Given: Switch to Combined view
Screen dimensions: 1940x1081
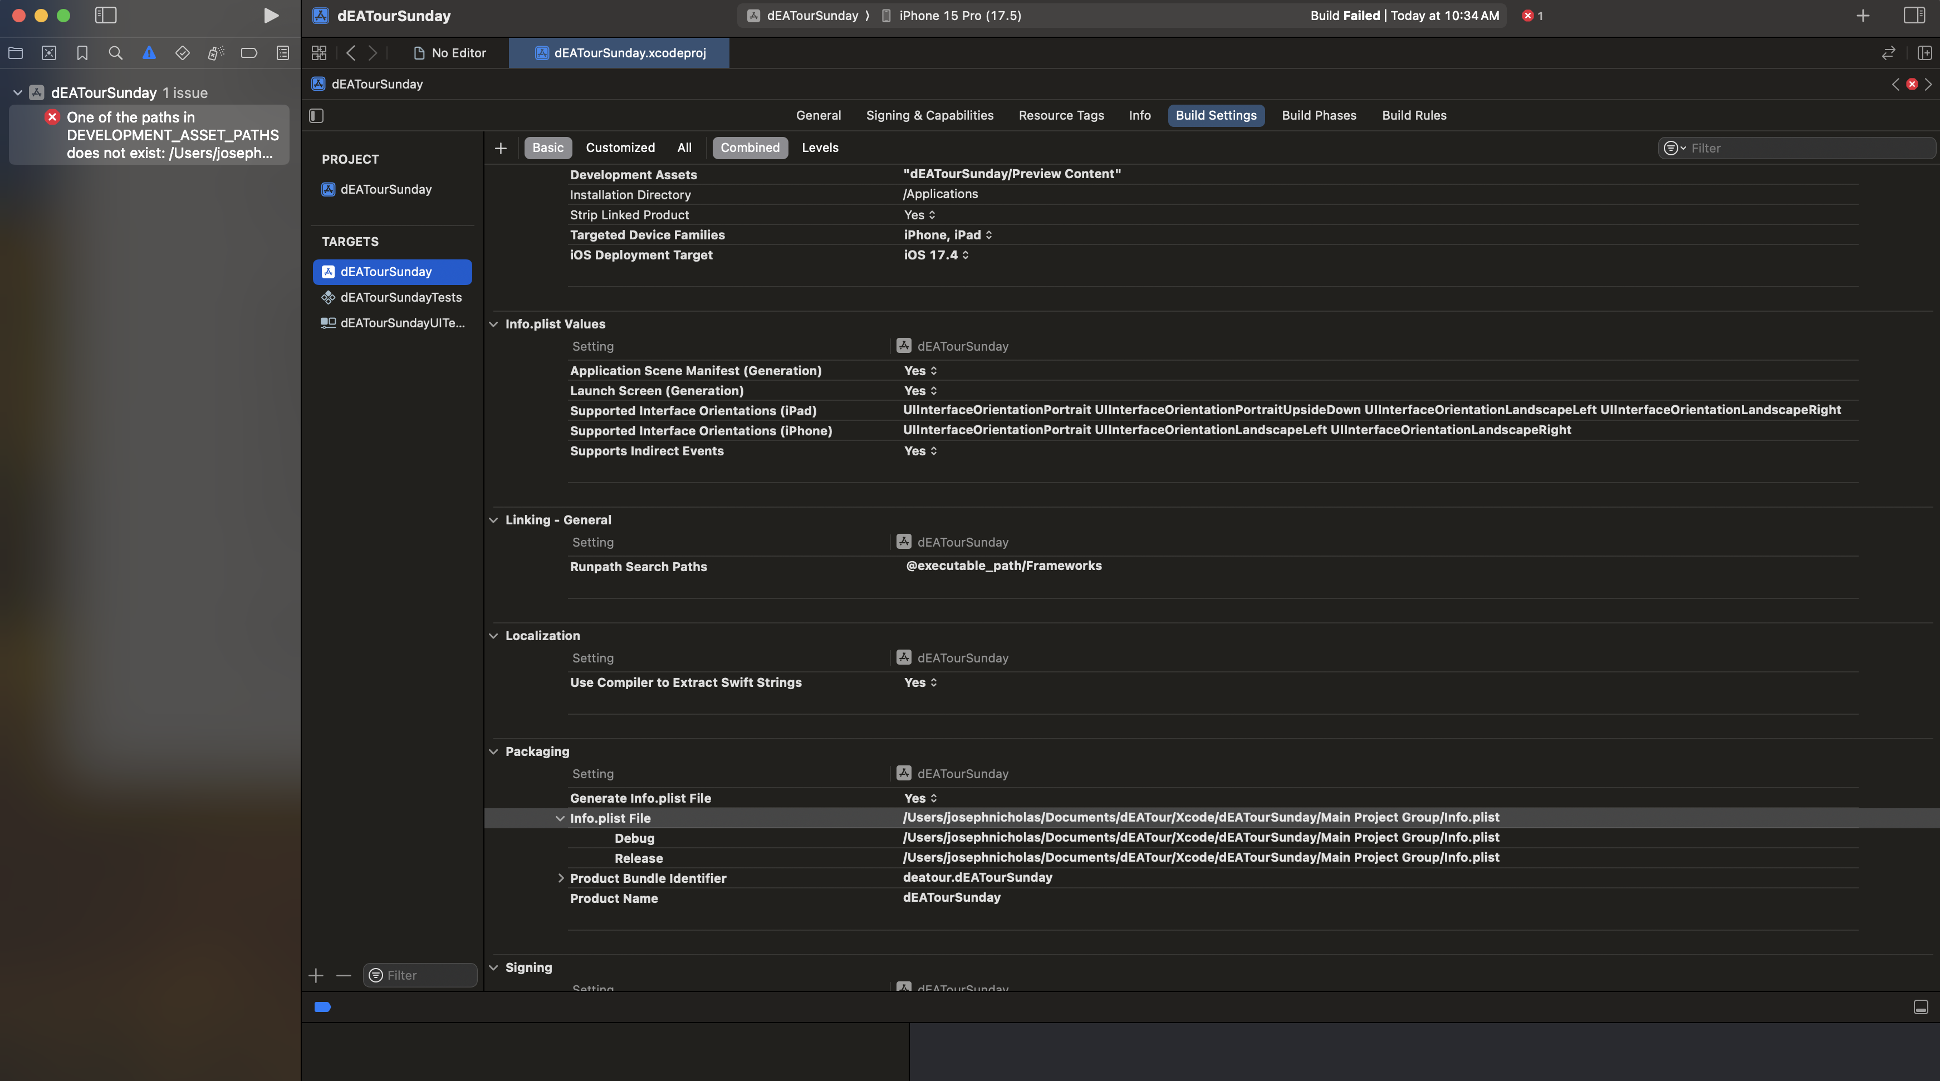Looking at the screenshot, I should tap(750, 148).
